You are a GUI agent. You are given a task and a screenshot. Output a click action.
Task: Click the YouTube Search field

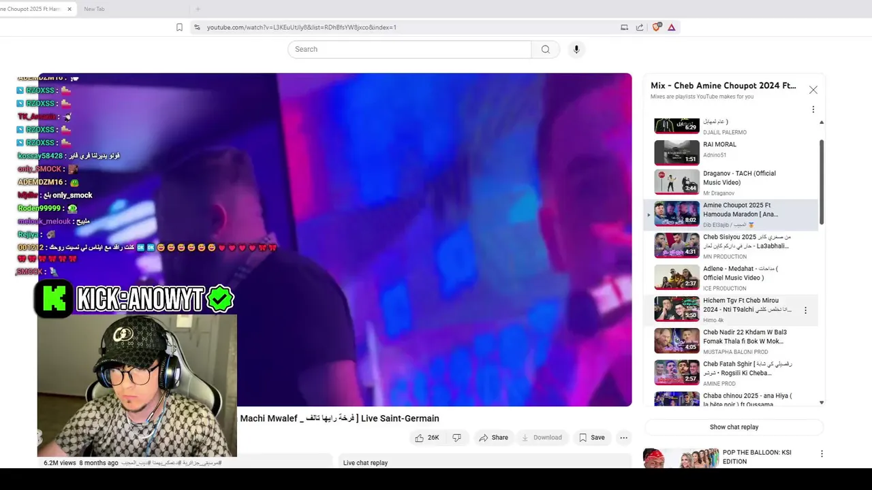click(409, 49)
